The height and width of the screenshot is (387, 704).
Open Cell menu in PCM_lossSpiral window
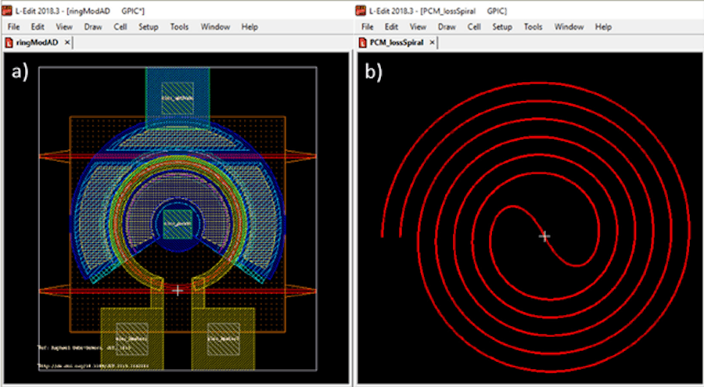pos(474,27)
